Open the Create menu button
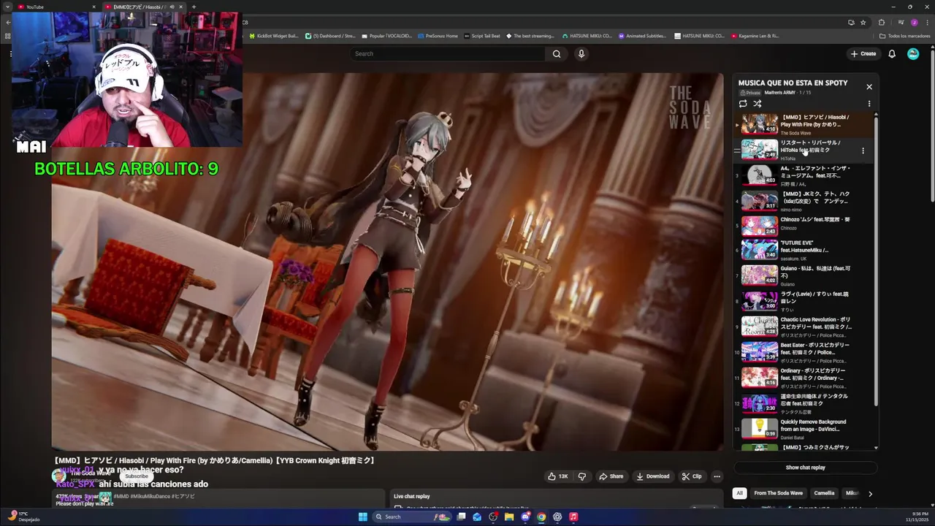935x526 pixels. pyautogui.click(x=863, y=54)
